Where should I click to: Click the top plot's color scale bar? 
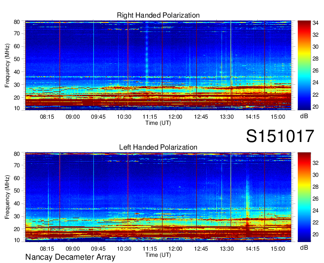304,65
